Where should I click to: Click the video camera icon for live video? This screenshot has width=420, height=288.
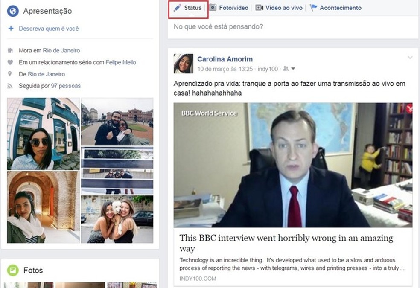[259, 8]
